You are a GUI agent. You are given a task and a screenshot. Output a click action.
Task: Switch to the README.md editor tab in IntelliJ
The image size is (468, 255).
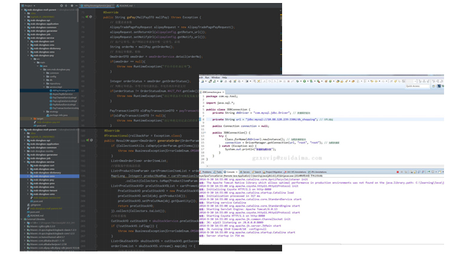(126, 5)
